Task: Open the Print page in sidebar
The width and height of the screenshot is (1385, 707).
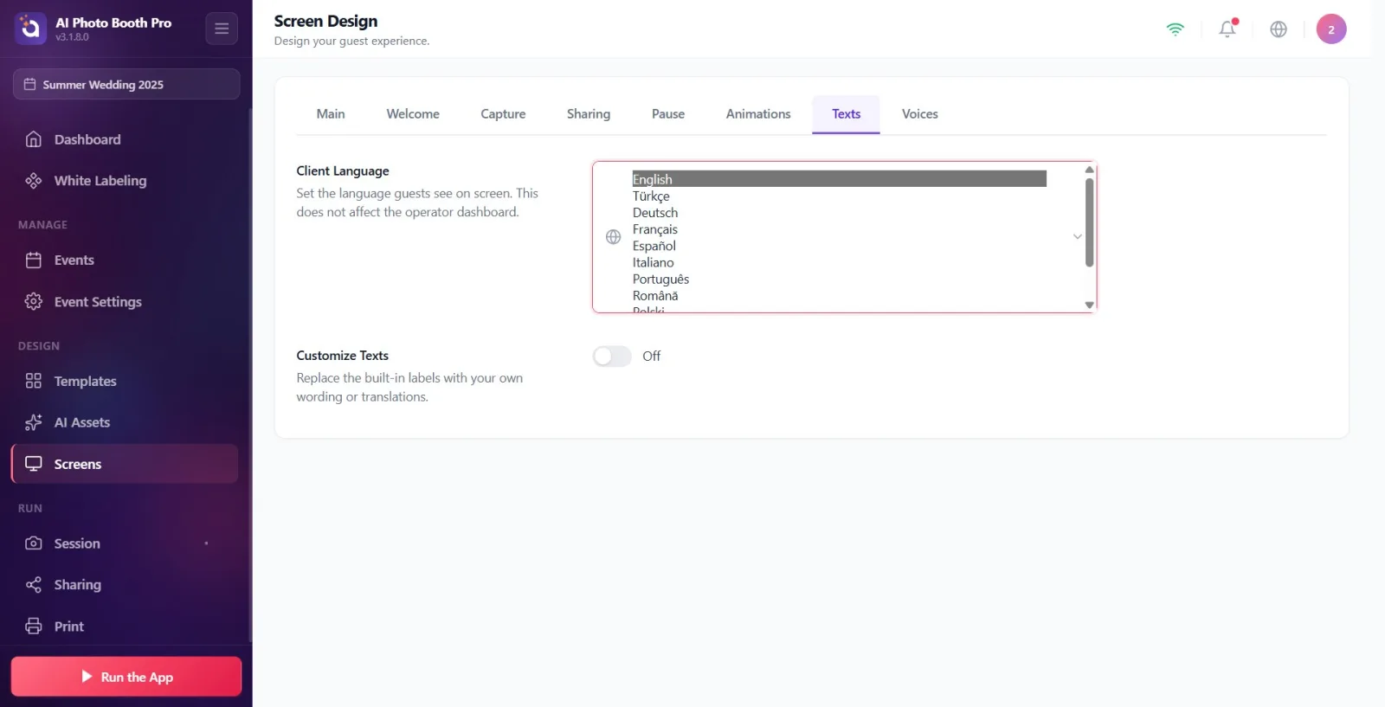Action: 126,627
